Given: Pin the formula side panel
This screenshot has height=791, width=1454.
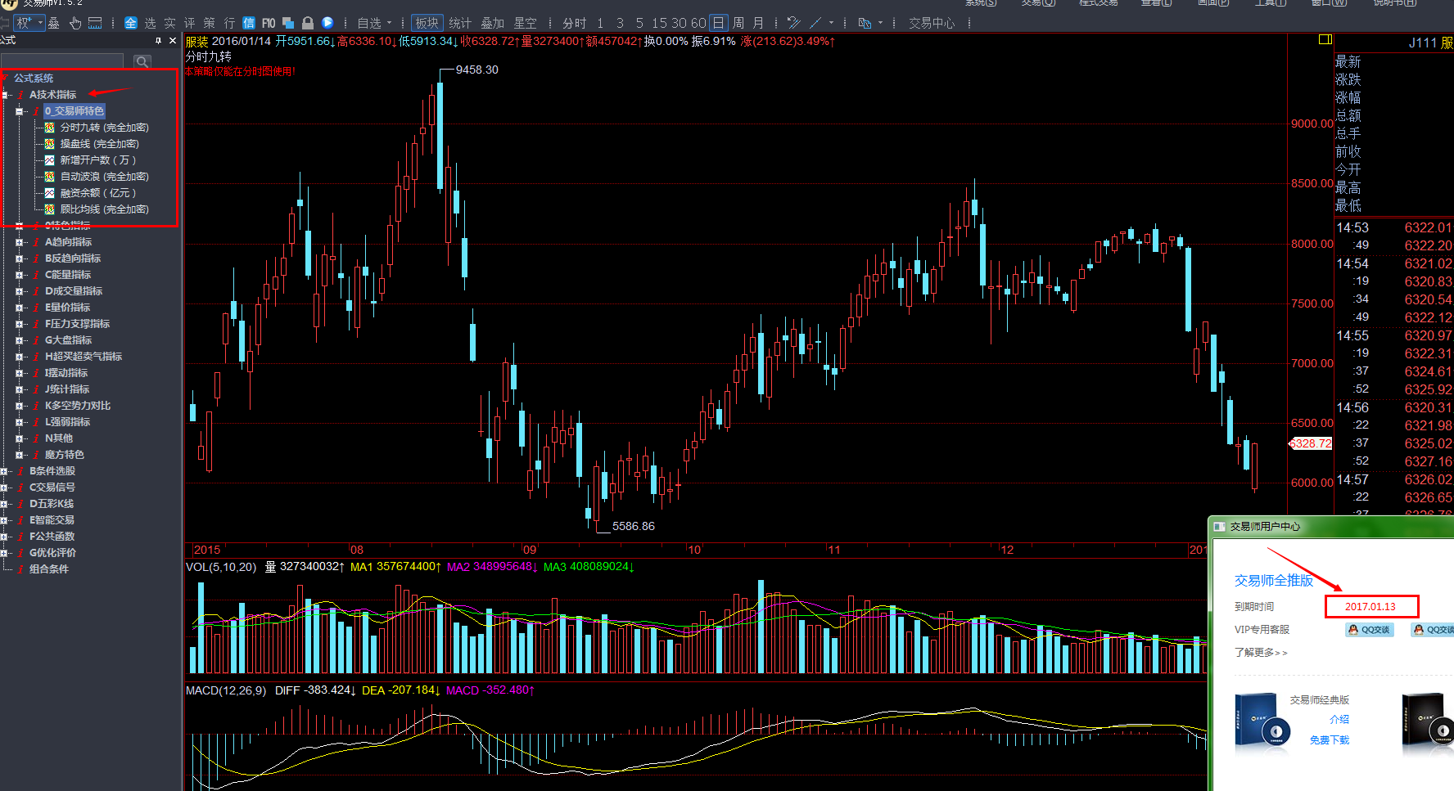Looking at the screenshot, I should tap(158, 40).
